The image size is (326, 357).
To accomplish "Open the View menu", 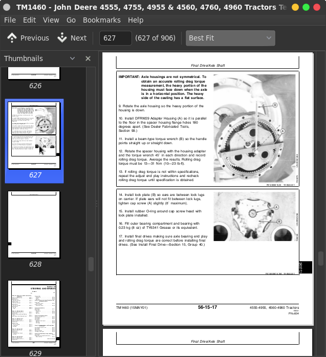I will (x=51, y=20).
